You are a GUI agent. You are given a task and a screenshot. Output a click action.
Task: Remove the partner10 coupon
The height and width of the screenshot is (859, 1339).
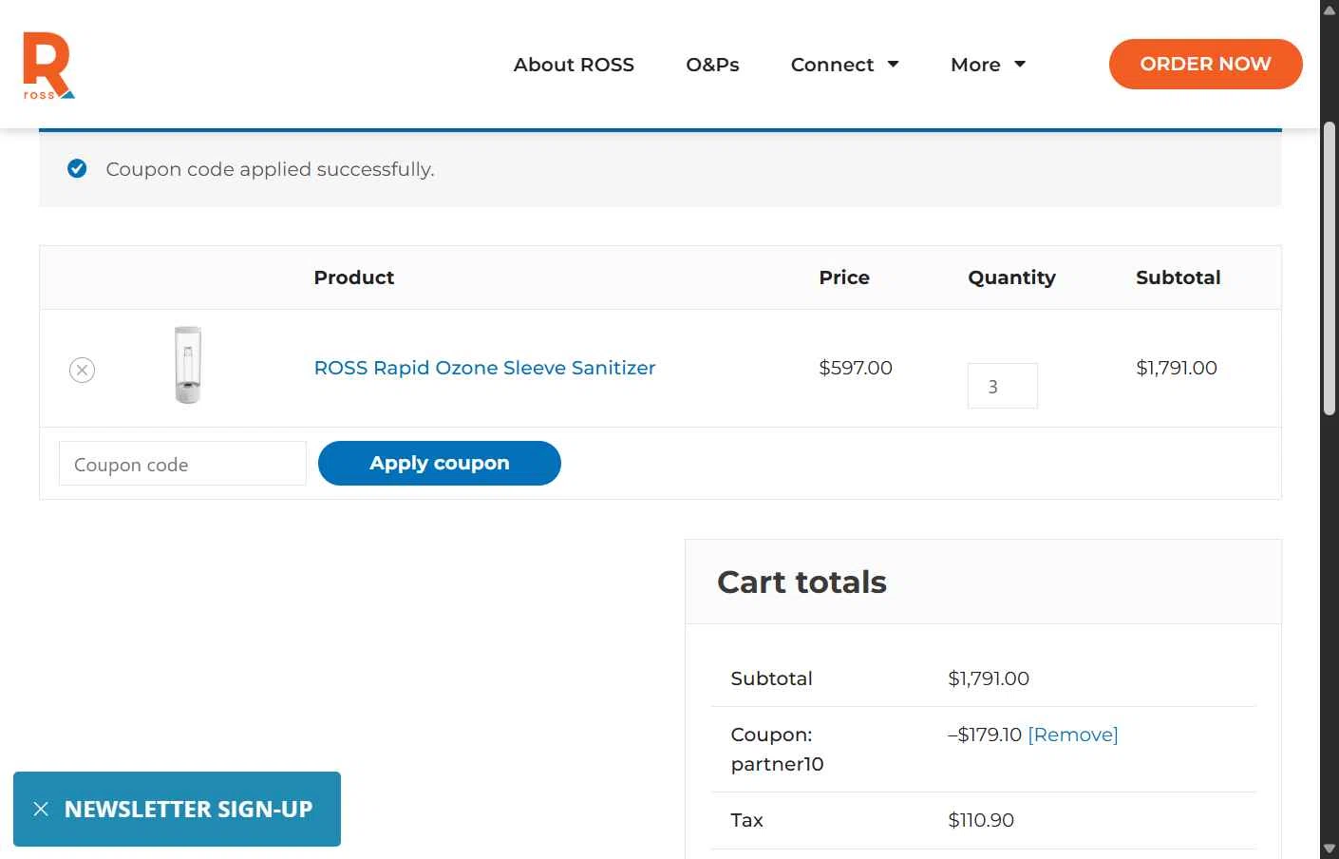(x=1072, y=735)
